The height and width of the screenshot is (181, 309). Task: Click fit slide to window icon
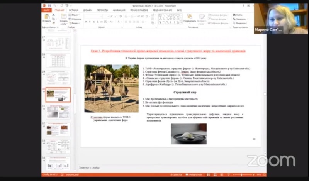coord(264,175)
